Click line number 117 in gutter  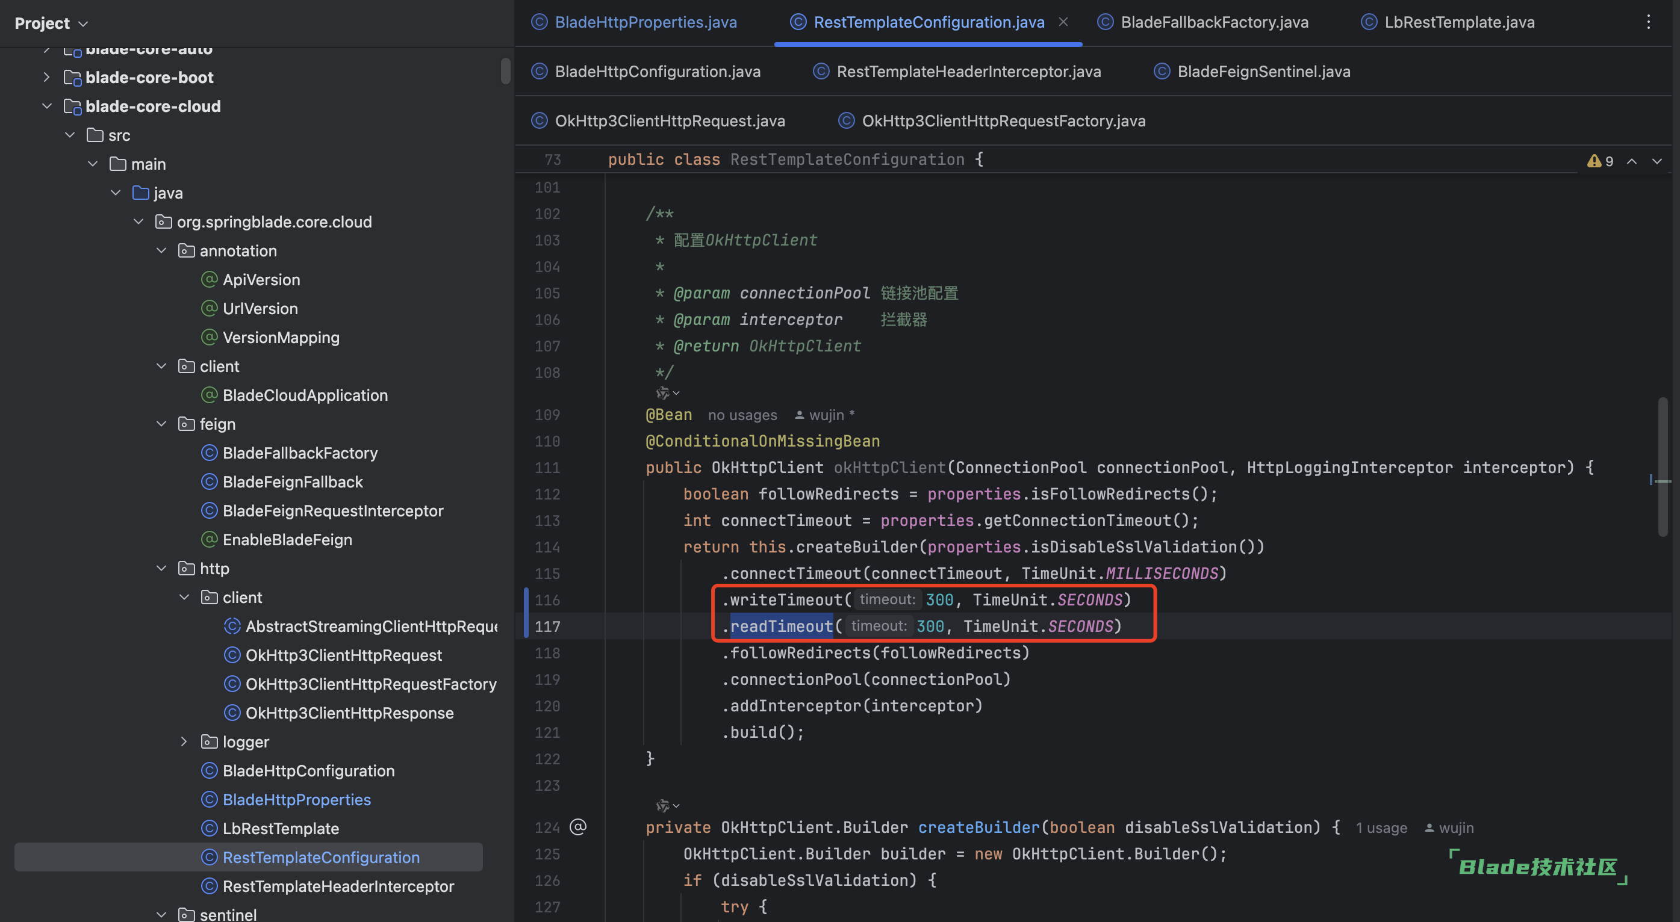tap(547, 627)
